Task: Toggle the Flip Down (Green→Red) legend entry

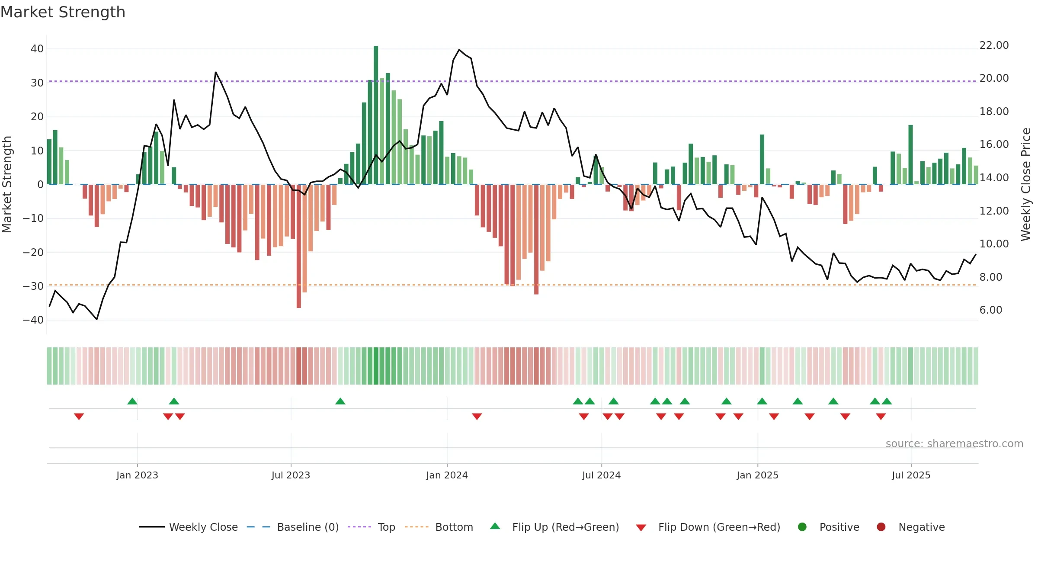Action: 708,527
